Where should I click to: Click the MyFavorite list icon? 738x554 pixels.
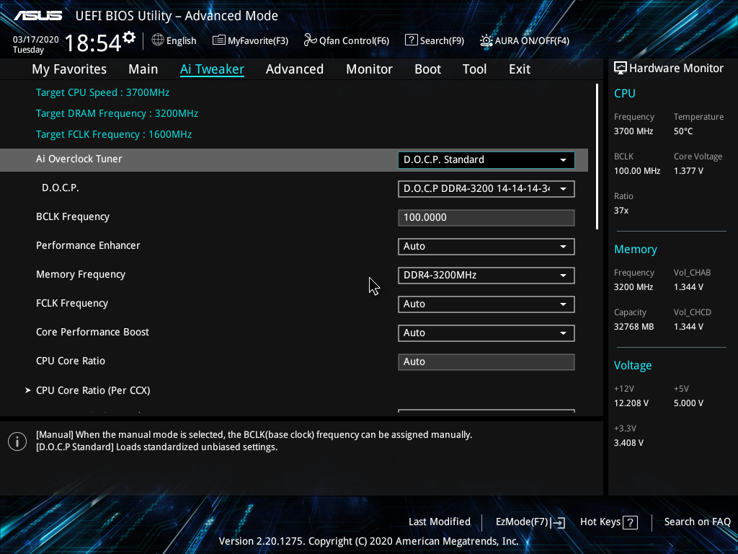tap(218, 40)
